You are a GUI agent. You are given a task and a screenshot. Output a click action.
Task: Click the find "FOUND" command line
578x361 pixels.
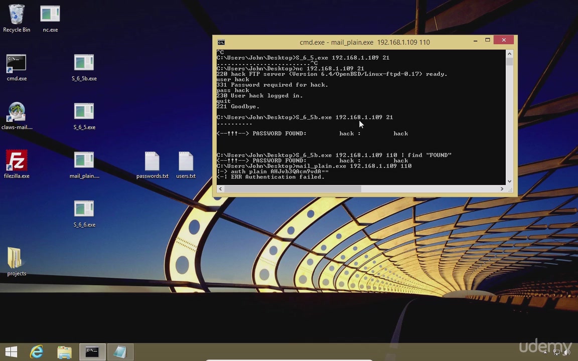tap(334, 155)
